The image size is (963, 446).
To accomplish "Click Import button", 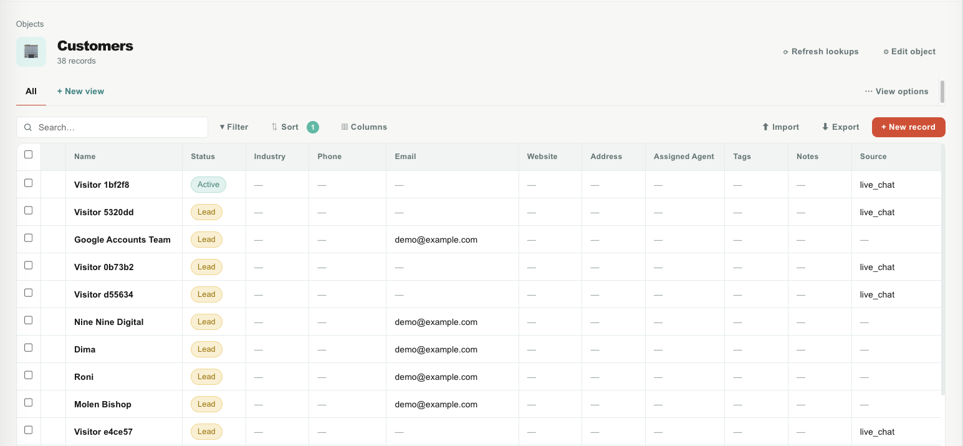I will [780, 127].
